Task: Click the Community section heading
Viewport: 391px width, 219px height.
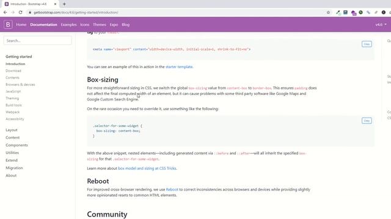Action: tap(108, 214)
